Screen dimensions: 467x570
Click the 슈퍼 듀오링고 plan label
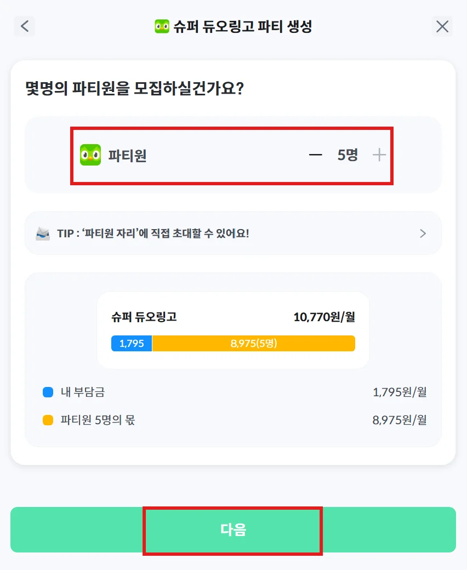(x=144, y=317)
